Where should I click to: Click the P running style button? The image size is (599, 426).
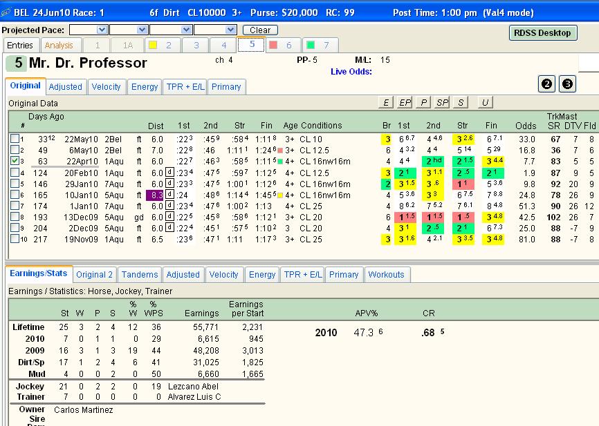(423, 102)
